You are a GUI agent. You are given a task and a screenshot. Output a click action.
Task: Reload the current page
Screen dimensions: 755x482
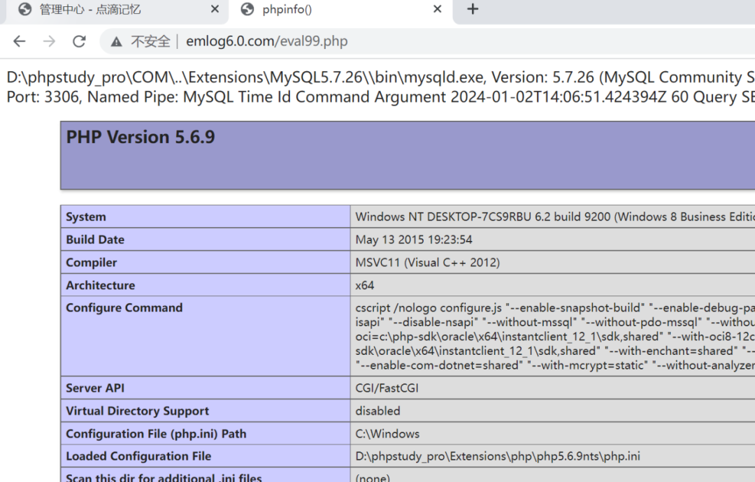click(x=78, y=41)
